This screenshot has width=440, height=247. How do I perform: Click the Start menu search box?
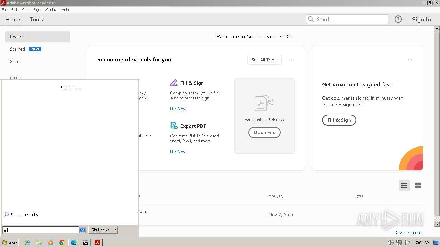tap(41, 230)
